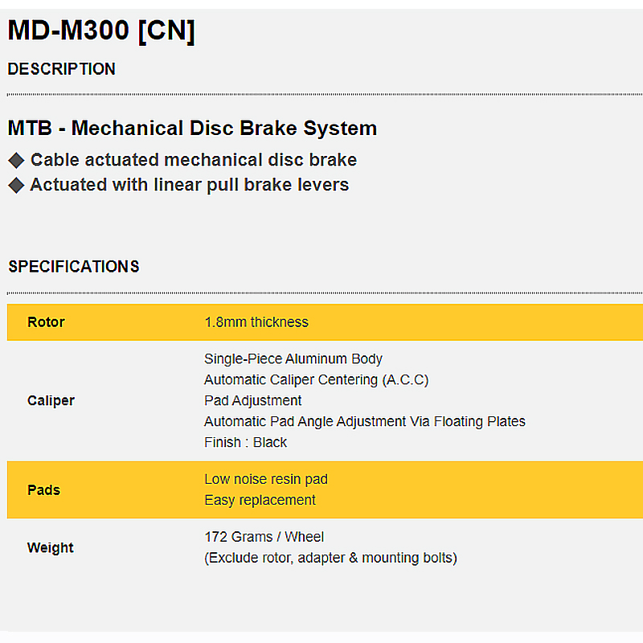This screenshot has height=643, width=643.
Task: Click the diamond bullet before "Actuated with linear"
Action: coord(17,185)
